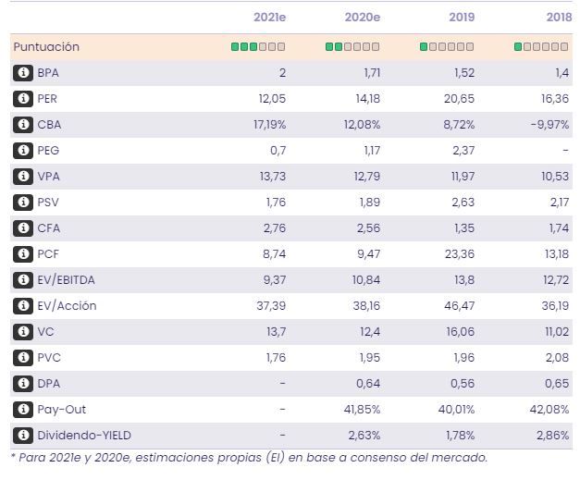The image size is (580, 480).
Task: Click the 2018 Puntuación score bar
Action: tap(541, 47)
